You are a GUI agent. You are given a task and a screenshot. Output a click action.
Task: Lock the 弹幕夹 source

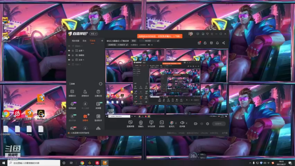(73, 55)
